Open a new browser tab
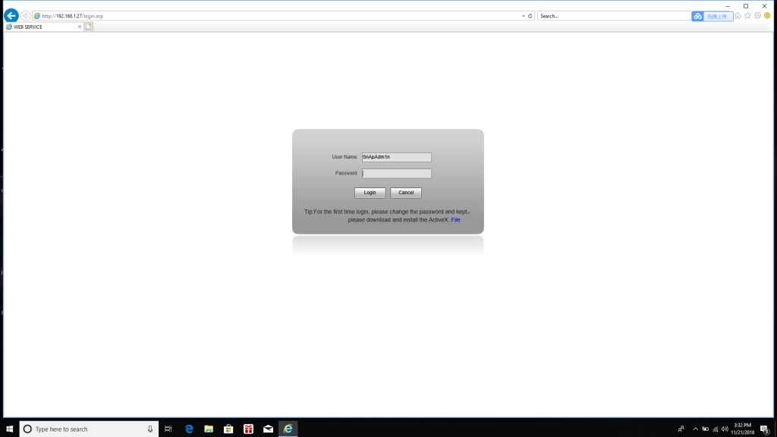The height and width of the screenshot is (437, 777). click(88, 27)
